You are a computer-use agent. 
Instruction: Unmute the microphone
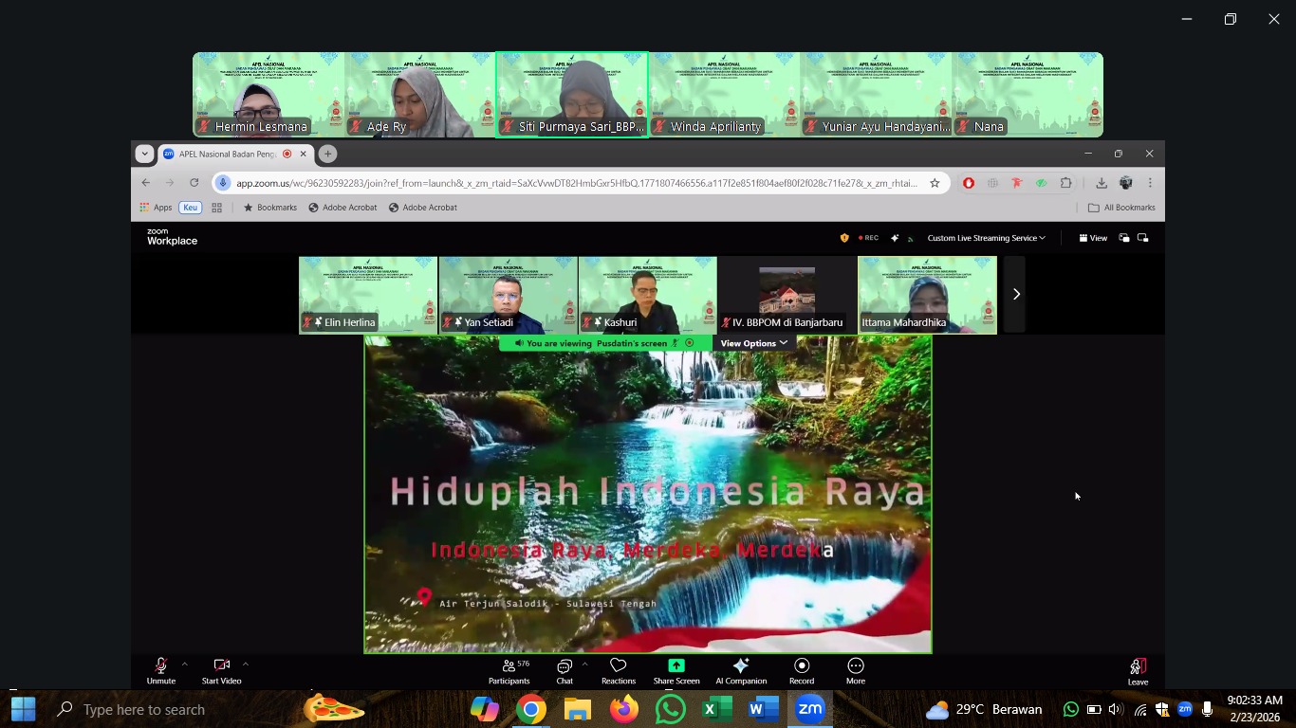click(x=161, y=670)
